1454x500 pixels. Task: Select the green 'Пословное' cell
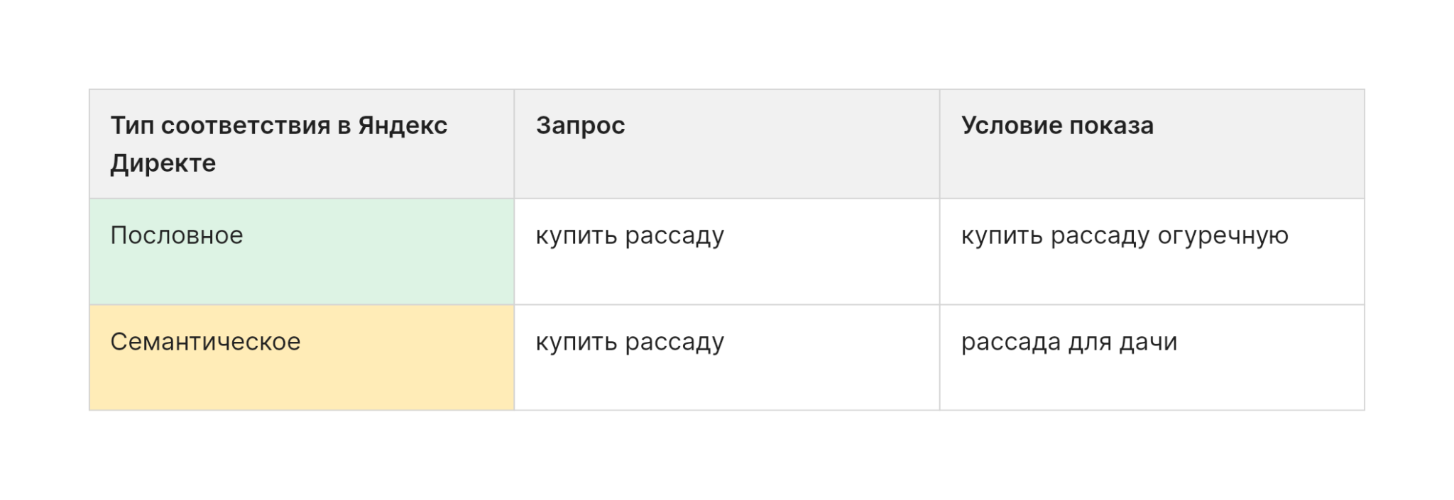(x=302, y=252)
